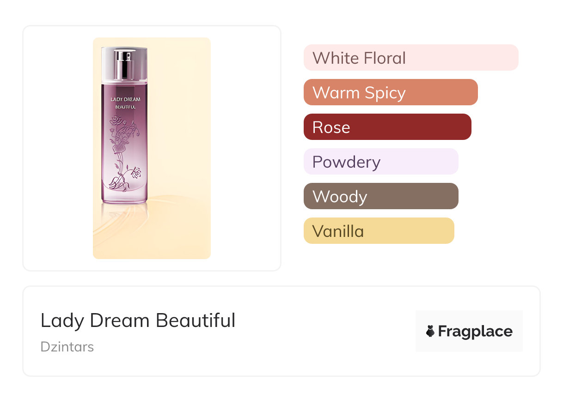Click the Vanilla text label
The image size is (563, 399).
(x=338, y=231)
